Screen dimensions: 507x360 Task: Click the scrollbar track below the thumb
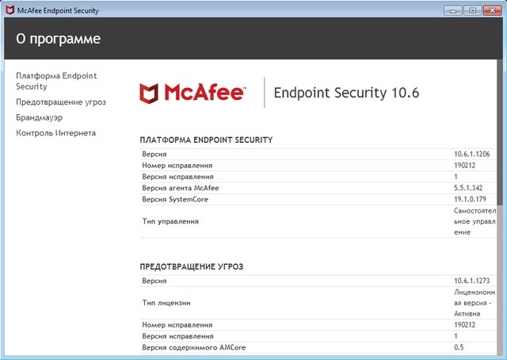pyautogui.click(x=500, y=278)
